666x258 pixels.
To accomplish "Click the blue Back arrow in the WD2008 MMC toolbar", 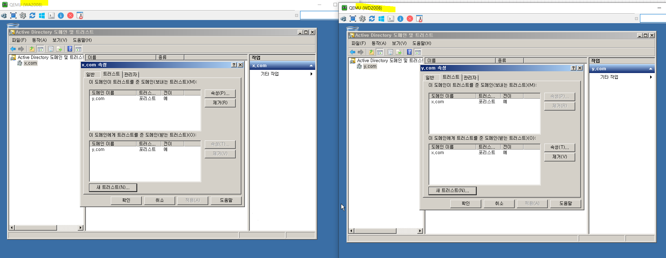I will 353,52.
